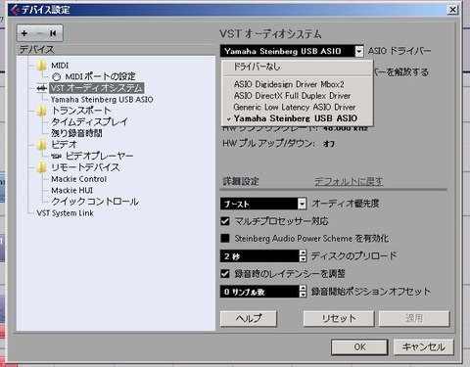The width and height of the screenshot is (470, 367).
Task: Click the add device plus icon
Action: point(24,33)
